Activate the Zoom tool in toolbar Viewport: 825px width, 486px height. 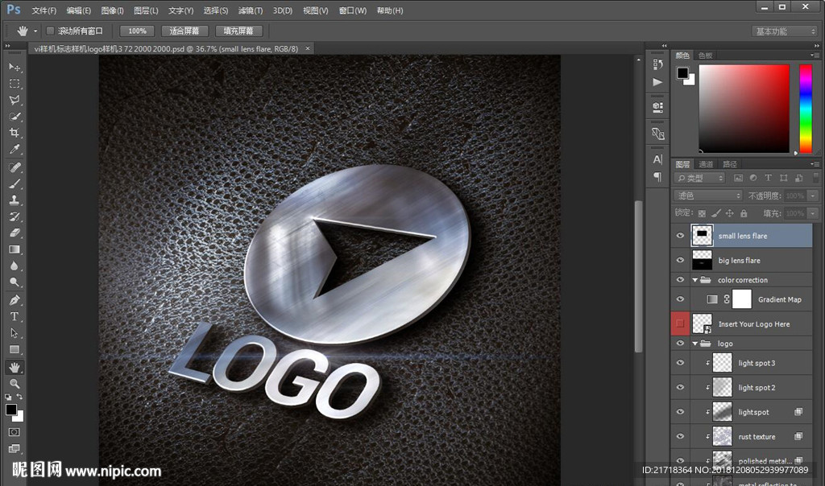tap(15, 384)
